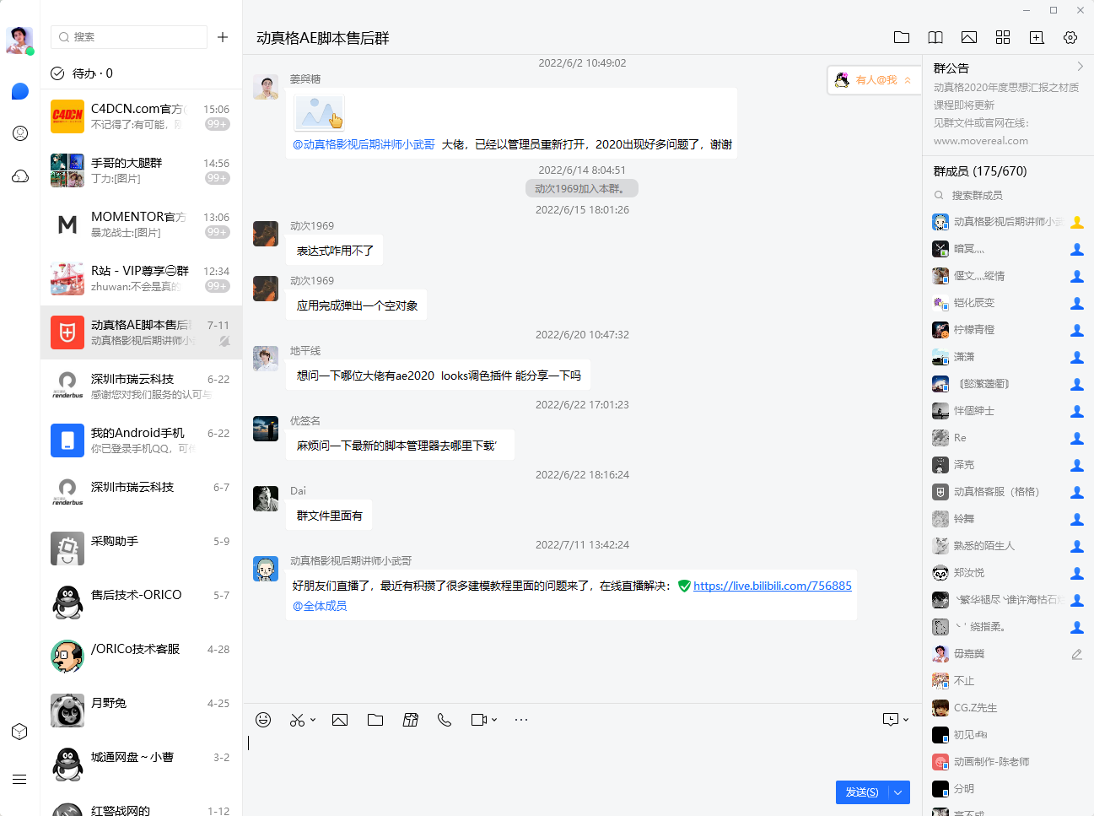1094x816 pixels.
Task: Click the 有人@我 mention notification
Action: point(874,80)
